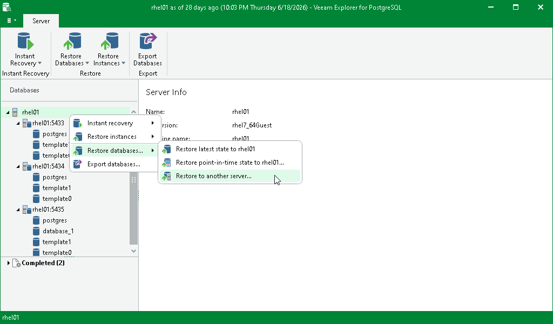This screenshot has width=553, height=324.
Task: Click the tree scrollbar up arrow
Action: tap(134, 112)
